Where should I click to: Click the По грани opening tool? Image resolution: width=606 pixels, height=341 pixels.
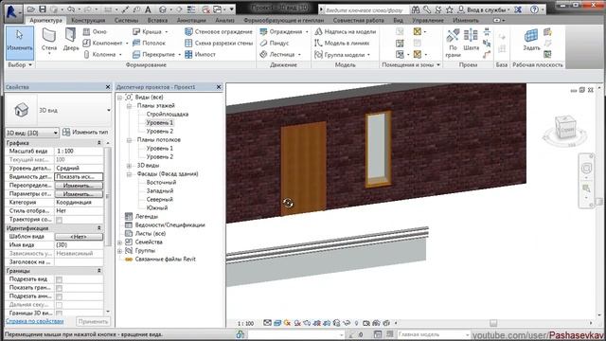(453, 43)
